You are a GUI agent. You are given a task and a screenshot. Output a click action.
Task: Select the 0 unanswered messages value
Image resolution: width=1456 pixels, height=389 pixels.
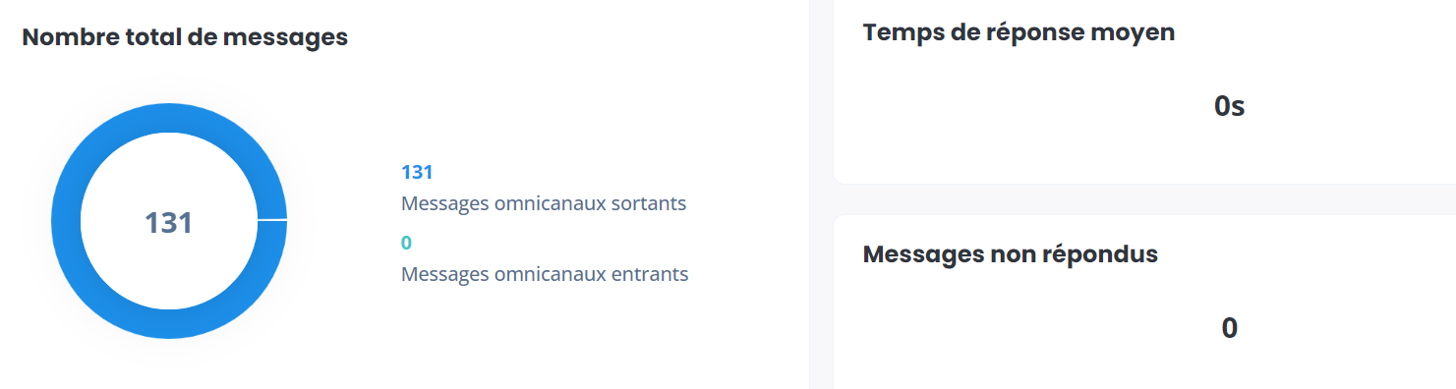click(x=1229, y=328)
